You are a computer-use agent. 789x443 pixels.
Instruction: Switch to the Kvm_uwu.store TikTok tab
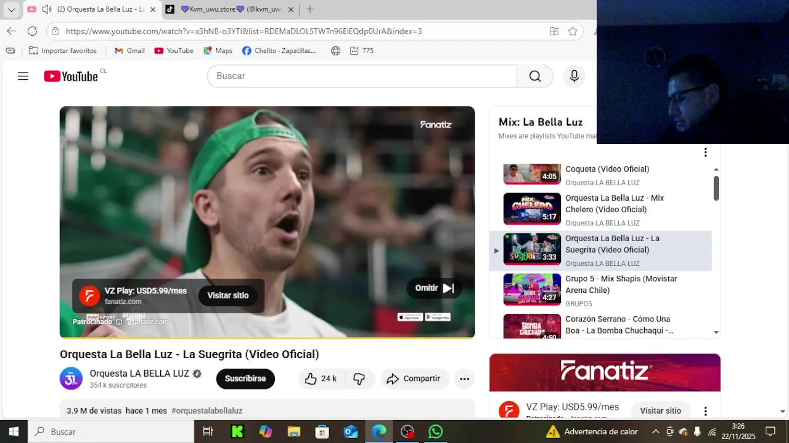click(x=231, y=9)
